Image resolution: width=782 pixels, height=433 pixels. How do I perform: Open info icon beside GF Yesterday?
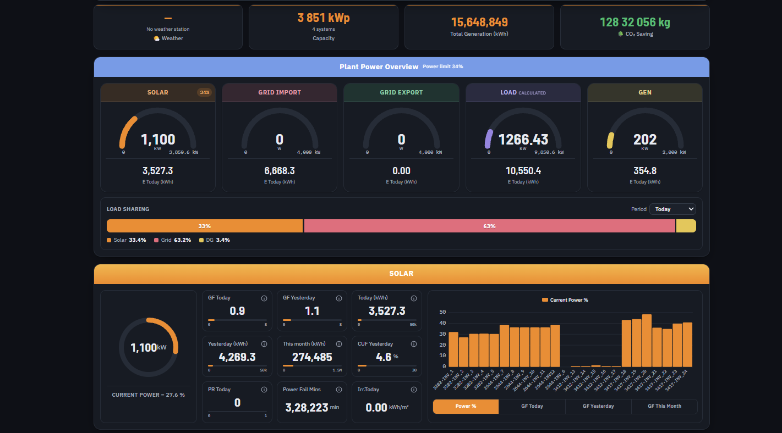click(x=338, y=298)
